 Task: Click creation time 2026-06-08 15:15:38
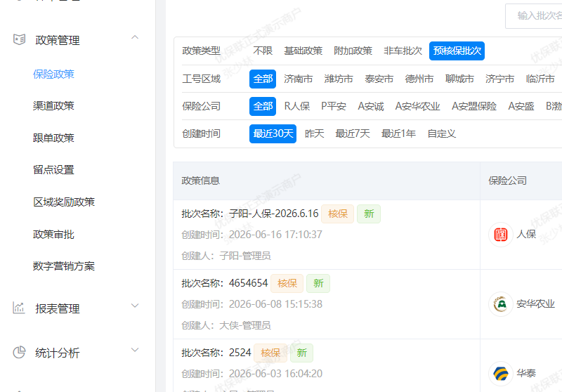pyautogui.click(x=275, y=304)
